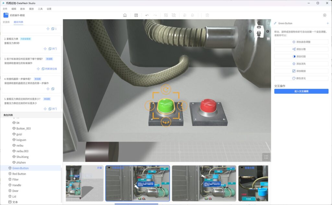Open the 文件 menu
Viewport: 332px width, 205px height.
[5, 9]
